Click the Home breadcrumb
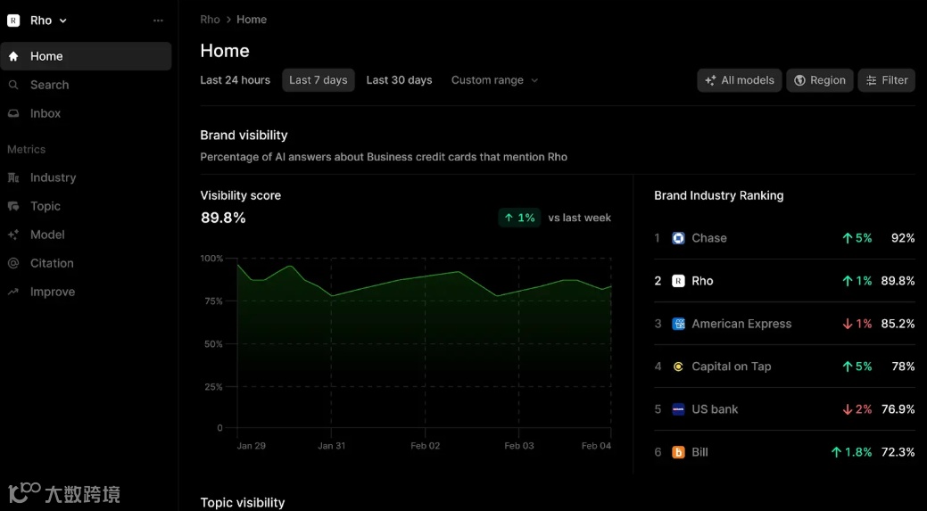 coord(252,20)
